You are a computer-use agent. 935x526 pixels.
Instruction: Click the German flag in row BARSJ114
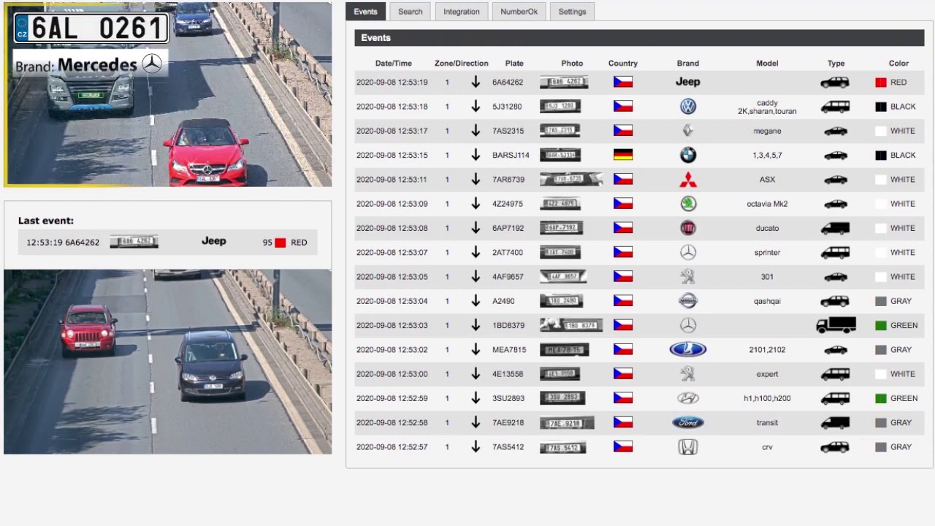click(623, 155)
